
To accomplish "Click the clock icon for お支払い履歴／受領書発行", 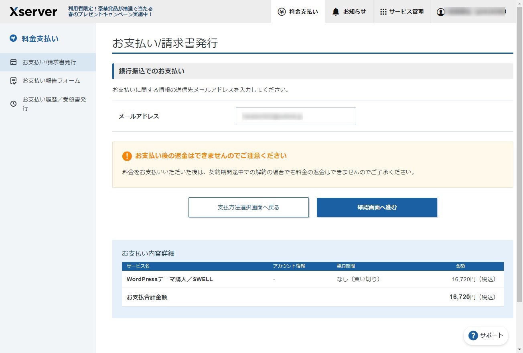I will [x=13, y=103].
